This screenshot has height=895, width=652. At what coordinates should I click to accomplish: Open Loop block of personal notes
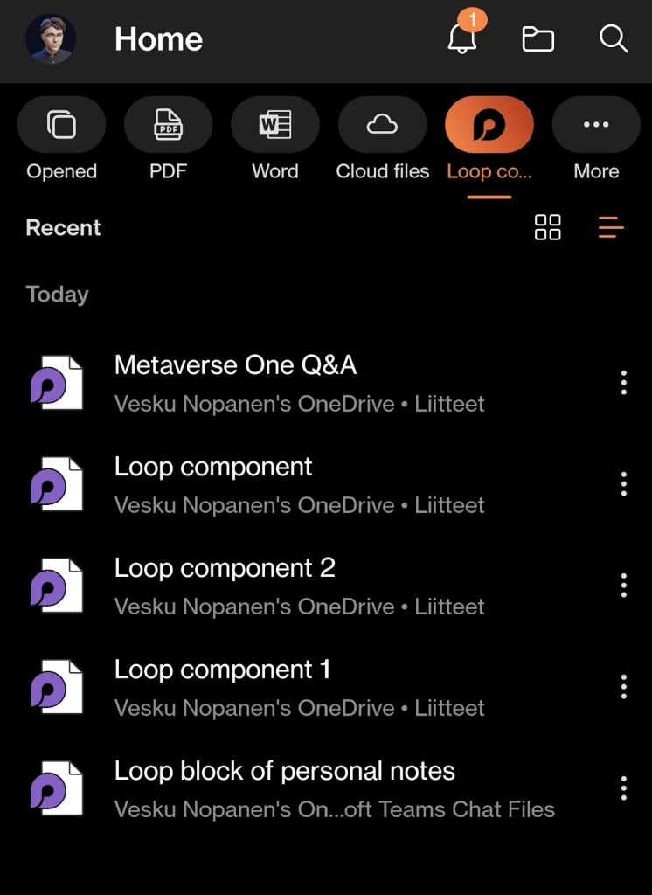click(285, 771)
